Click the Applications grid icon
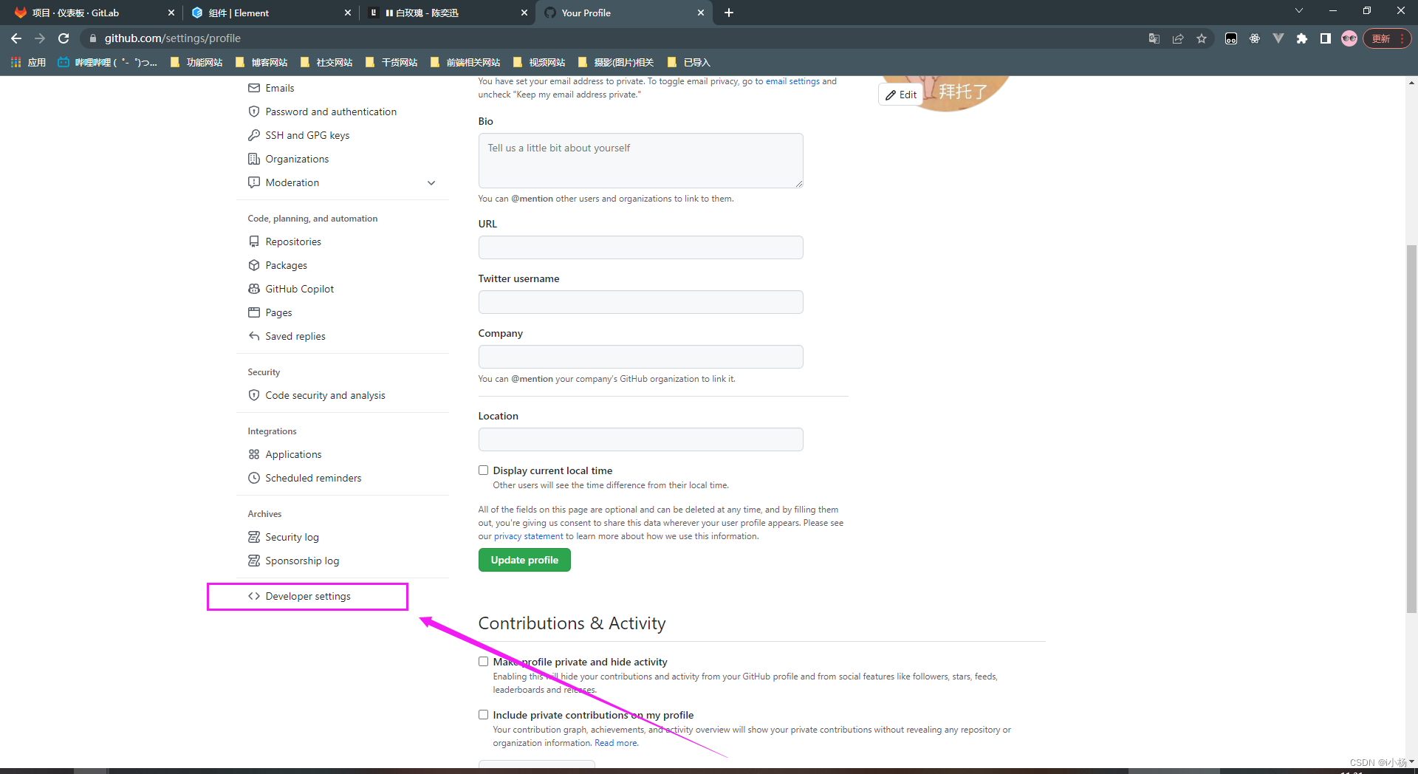This screenshot has width=1418, height=774. coord(254,454)
